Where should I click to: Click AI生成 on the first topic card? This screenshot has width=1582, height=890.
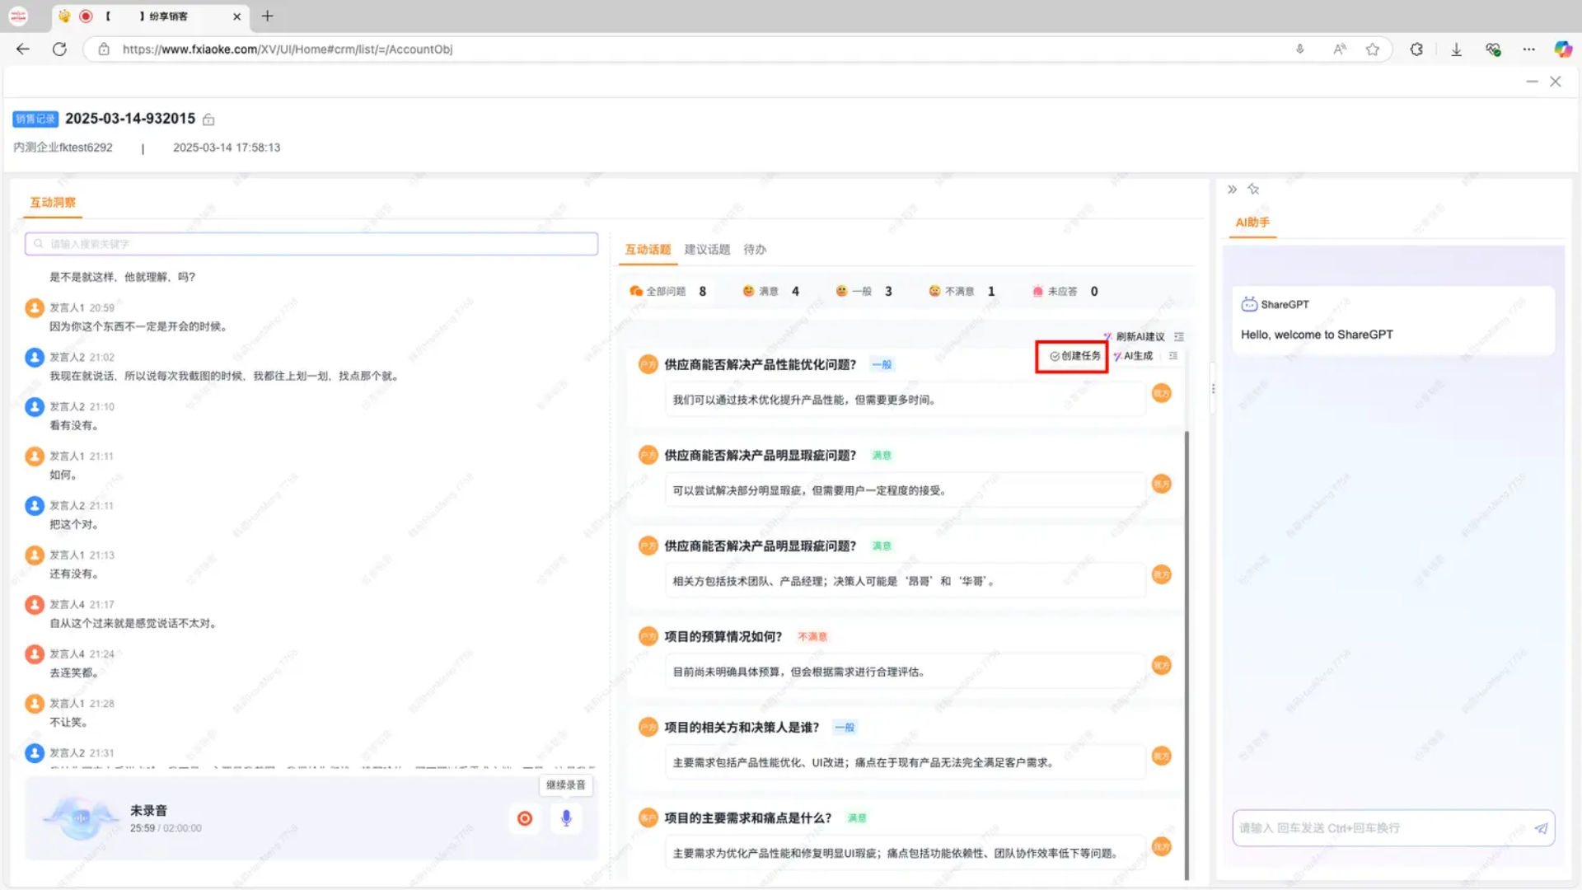pyautogui.click(x=1134, y=356)
